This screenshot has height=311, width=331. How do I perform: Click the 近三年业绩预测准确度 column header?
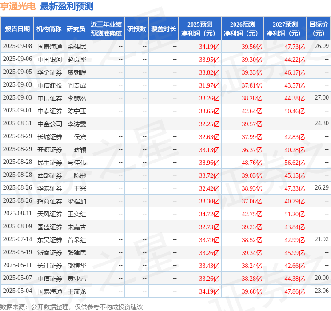pos(106,28)
